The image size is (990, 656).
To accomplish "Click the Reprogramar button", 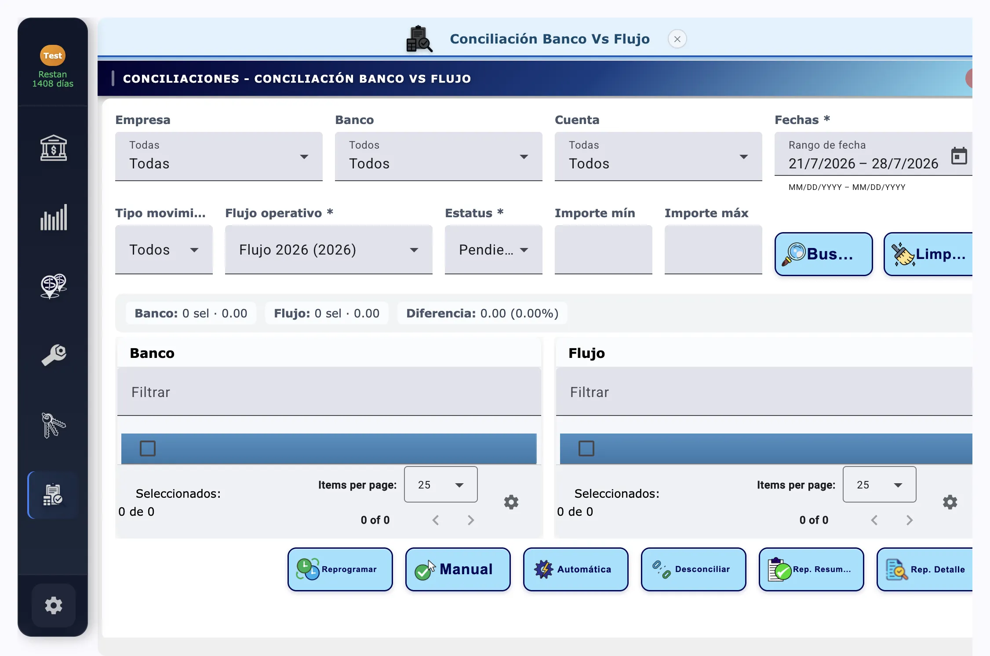I will [340, 569].
